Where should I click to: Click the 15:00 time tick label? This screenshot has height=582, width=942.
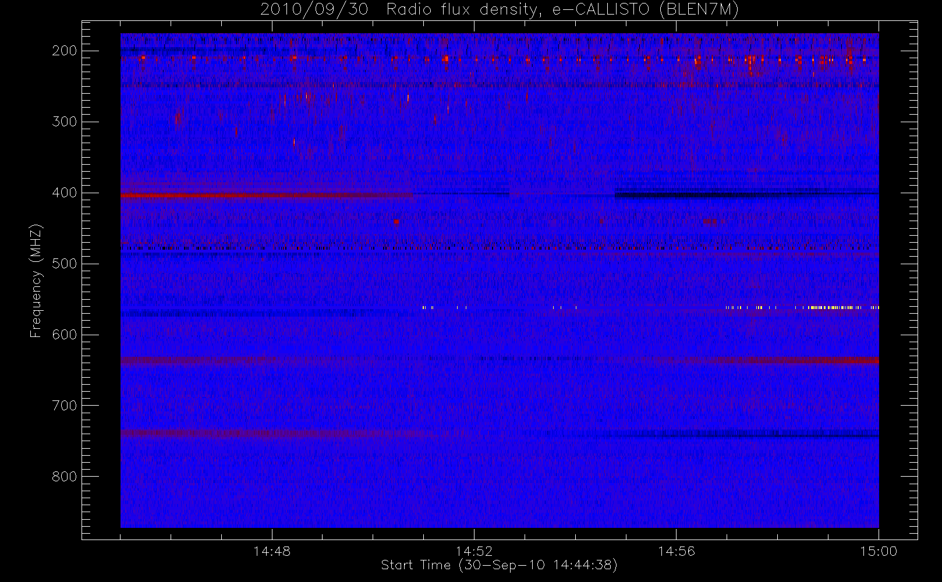coord(879,551)
